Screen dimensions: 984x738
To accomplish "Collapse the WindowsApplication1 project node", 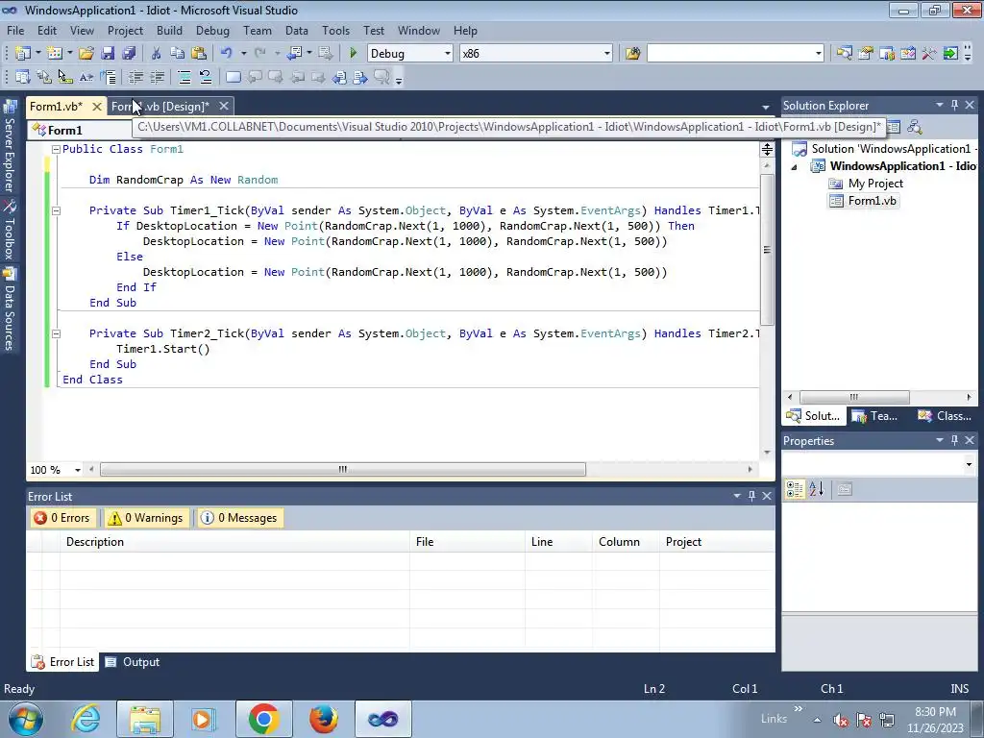I will coord(795,167).
